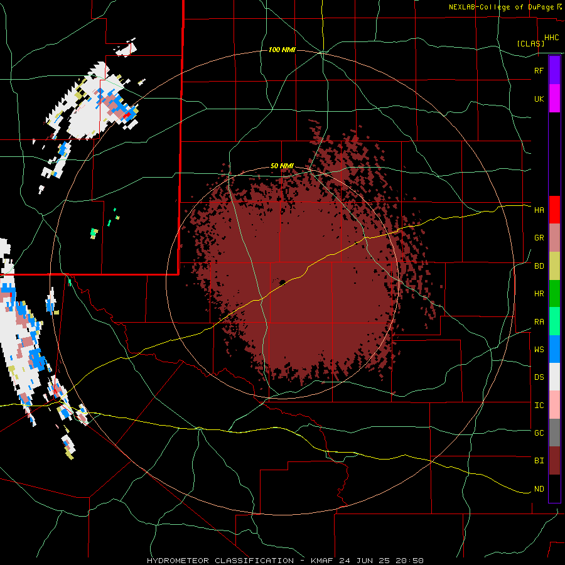The width and height of the screenshot is (565, 565).
Task: Click the 'RA' legend label
Action: (x=539, y=322)
